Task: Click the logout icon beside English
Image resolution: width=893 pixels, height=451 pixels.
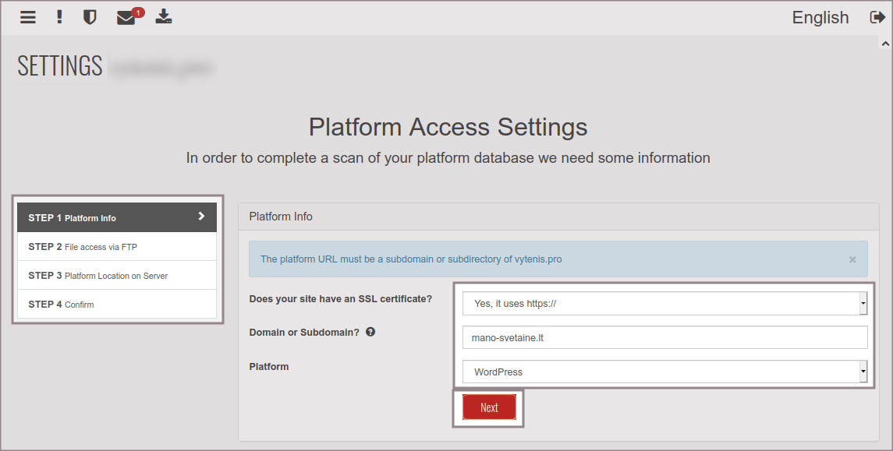Action: pyautogui.click(x=877, y=17)
